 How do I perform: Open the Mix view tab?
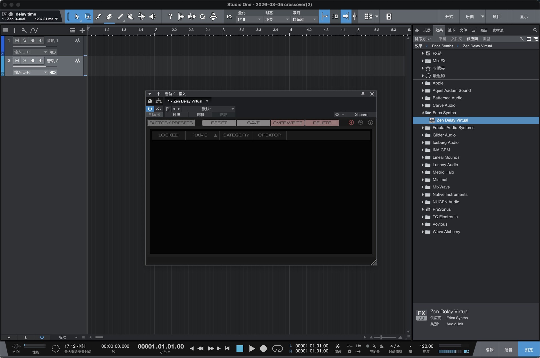click(x=508, y=350)
